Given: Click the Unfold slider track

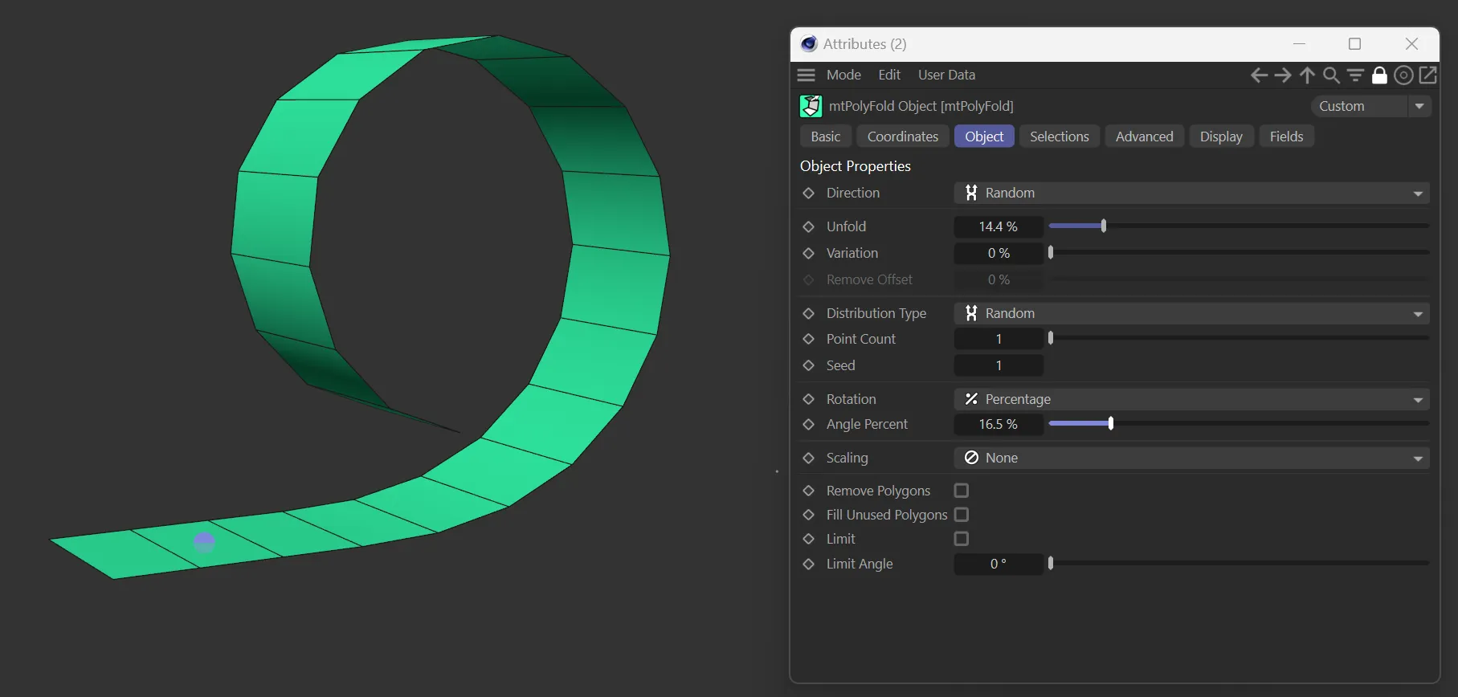Looking at the screenshot, I should [1238, 226].
